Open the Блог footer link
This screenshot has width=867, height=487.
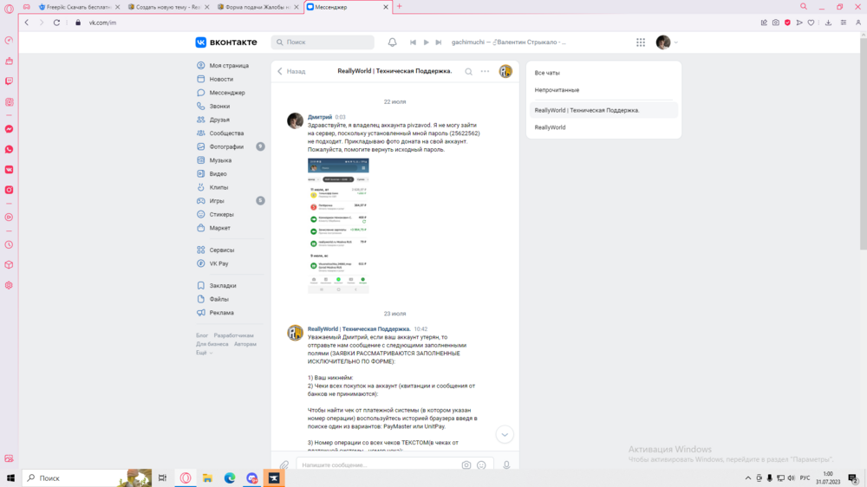[202, 335]
